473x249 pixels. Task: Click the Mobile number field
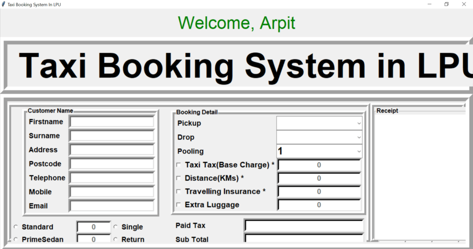tap(112, 192)
